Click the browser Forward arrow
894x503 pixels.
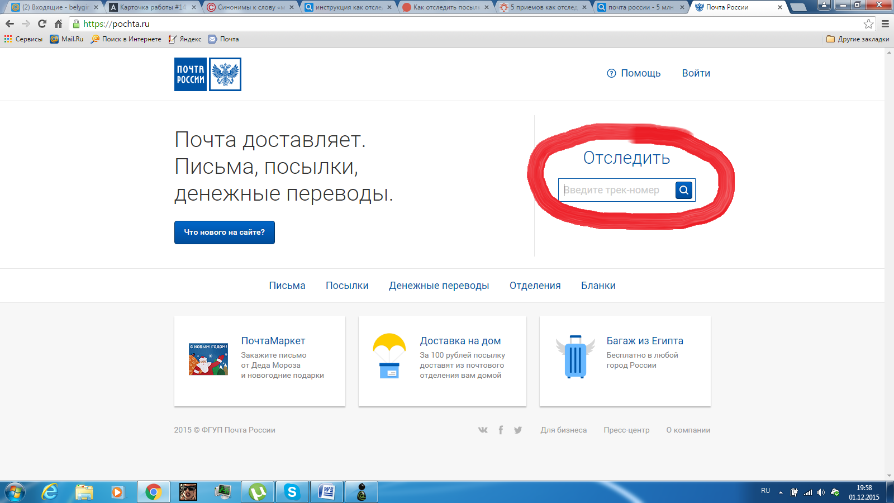click(x=26, y=24)
